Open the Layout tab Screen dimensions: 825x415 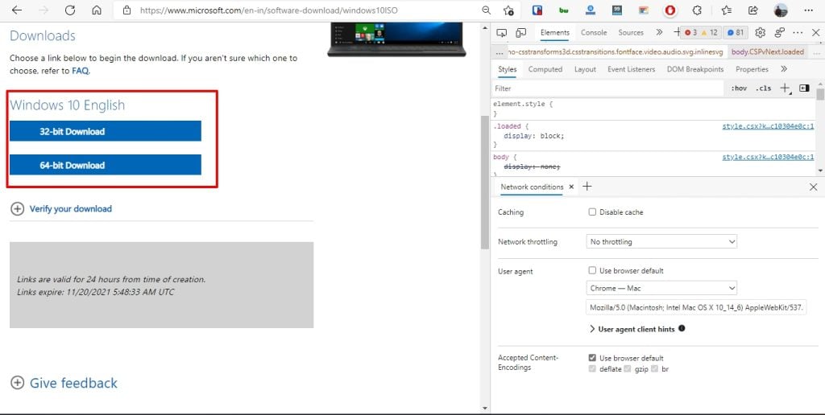click(x=585, y=69)
